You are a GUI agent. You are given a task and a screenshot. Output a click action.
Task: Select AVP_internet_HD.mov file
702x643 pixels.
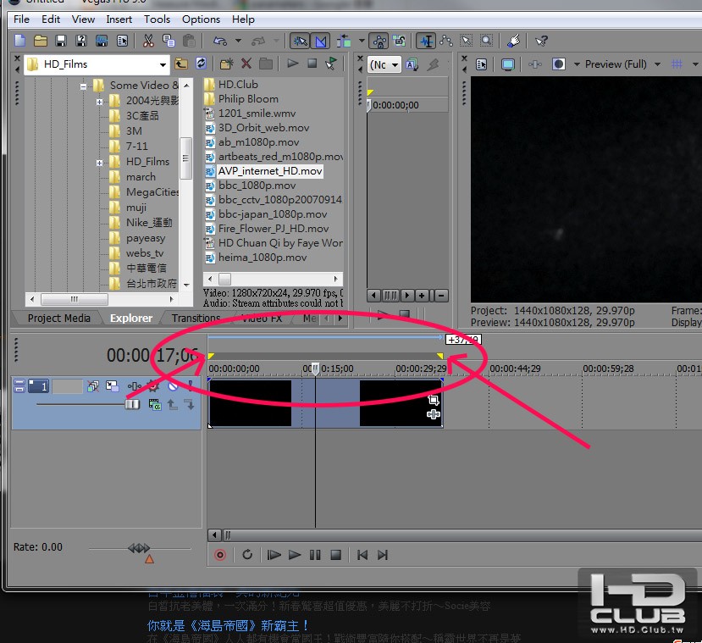point(270,171)
